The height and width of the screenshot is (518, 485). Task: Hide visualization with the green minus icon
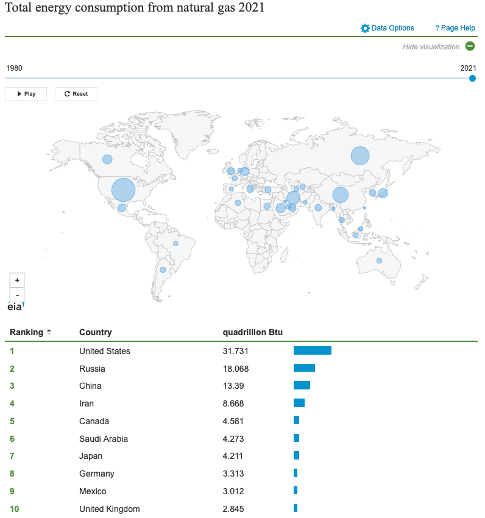(470, 46)
